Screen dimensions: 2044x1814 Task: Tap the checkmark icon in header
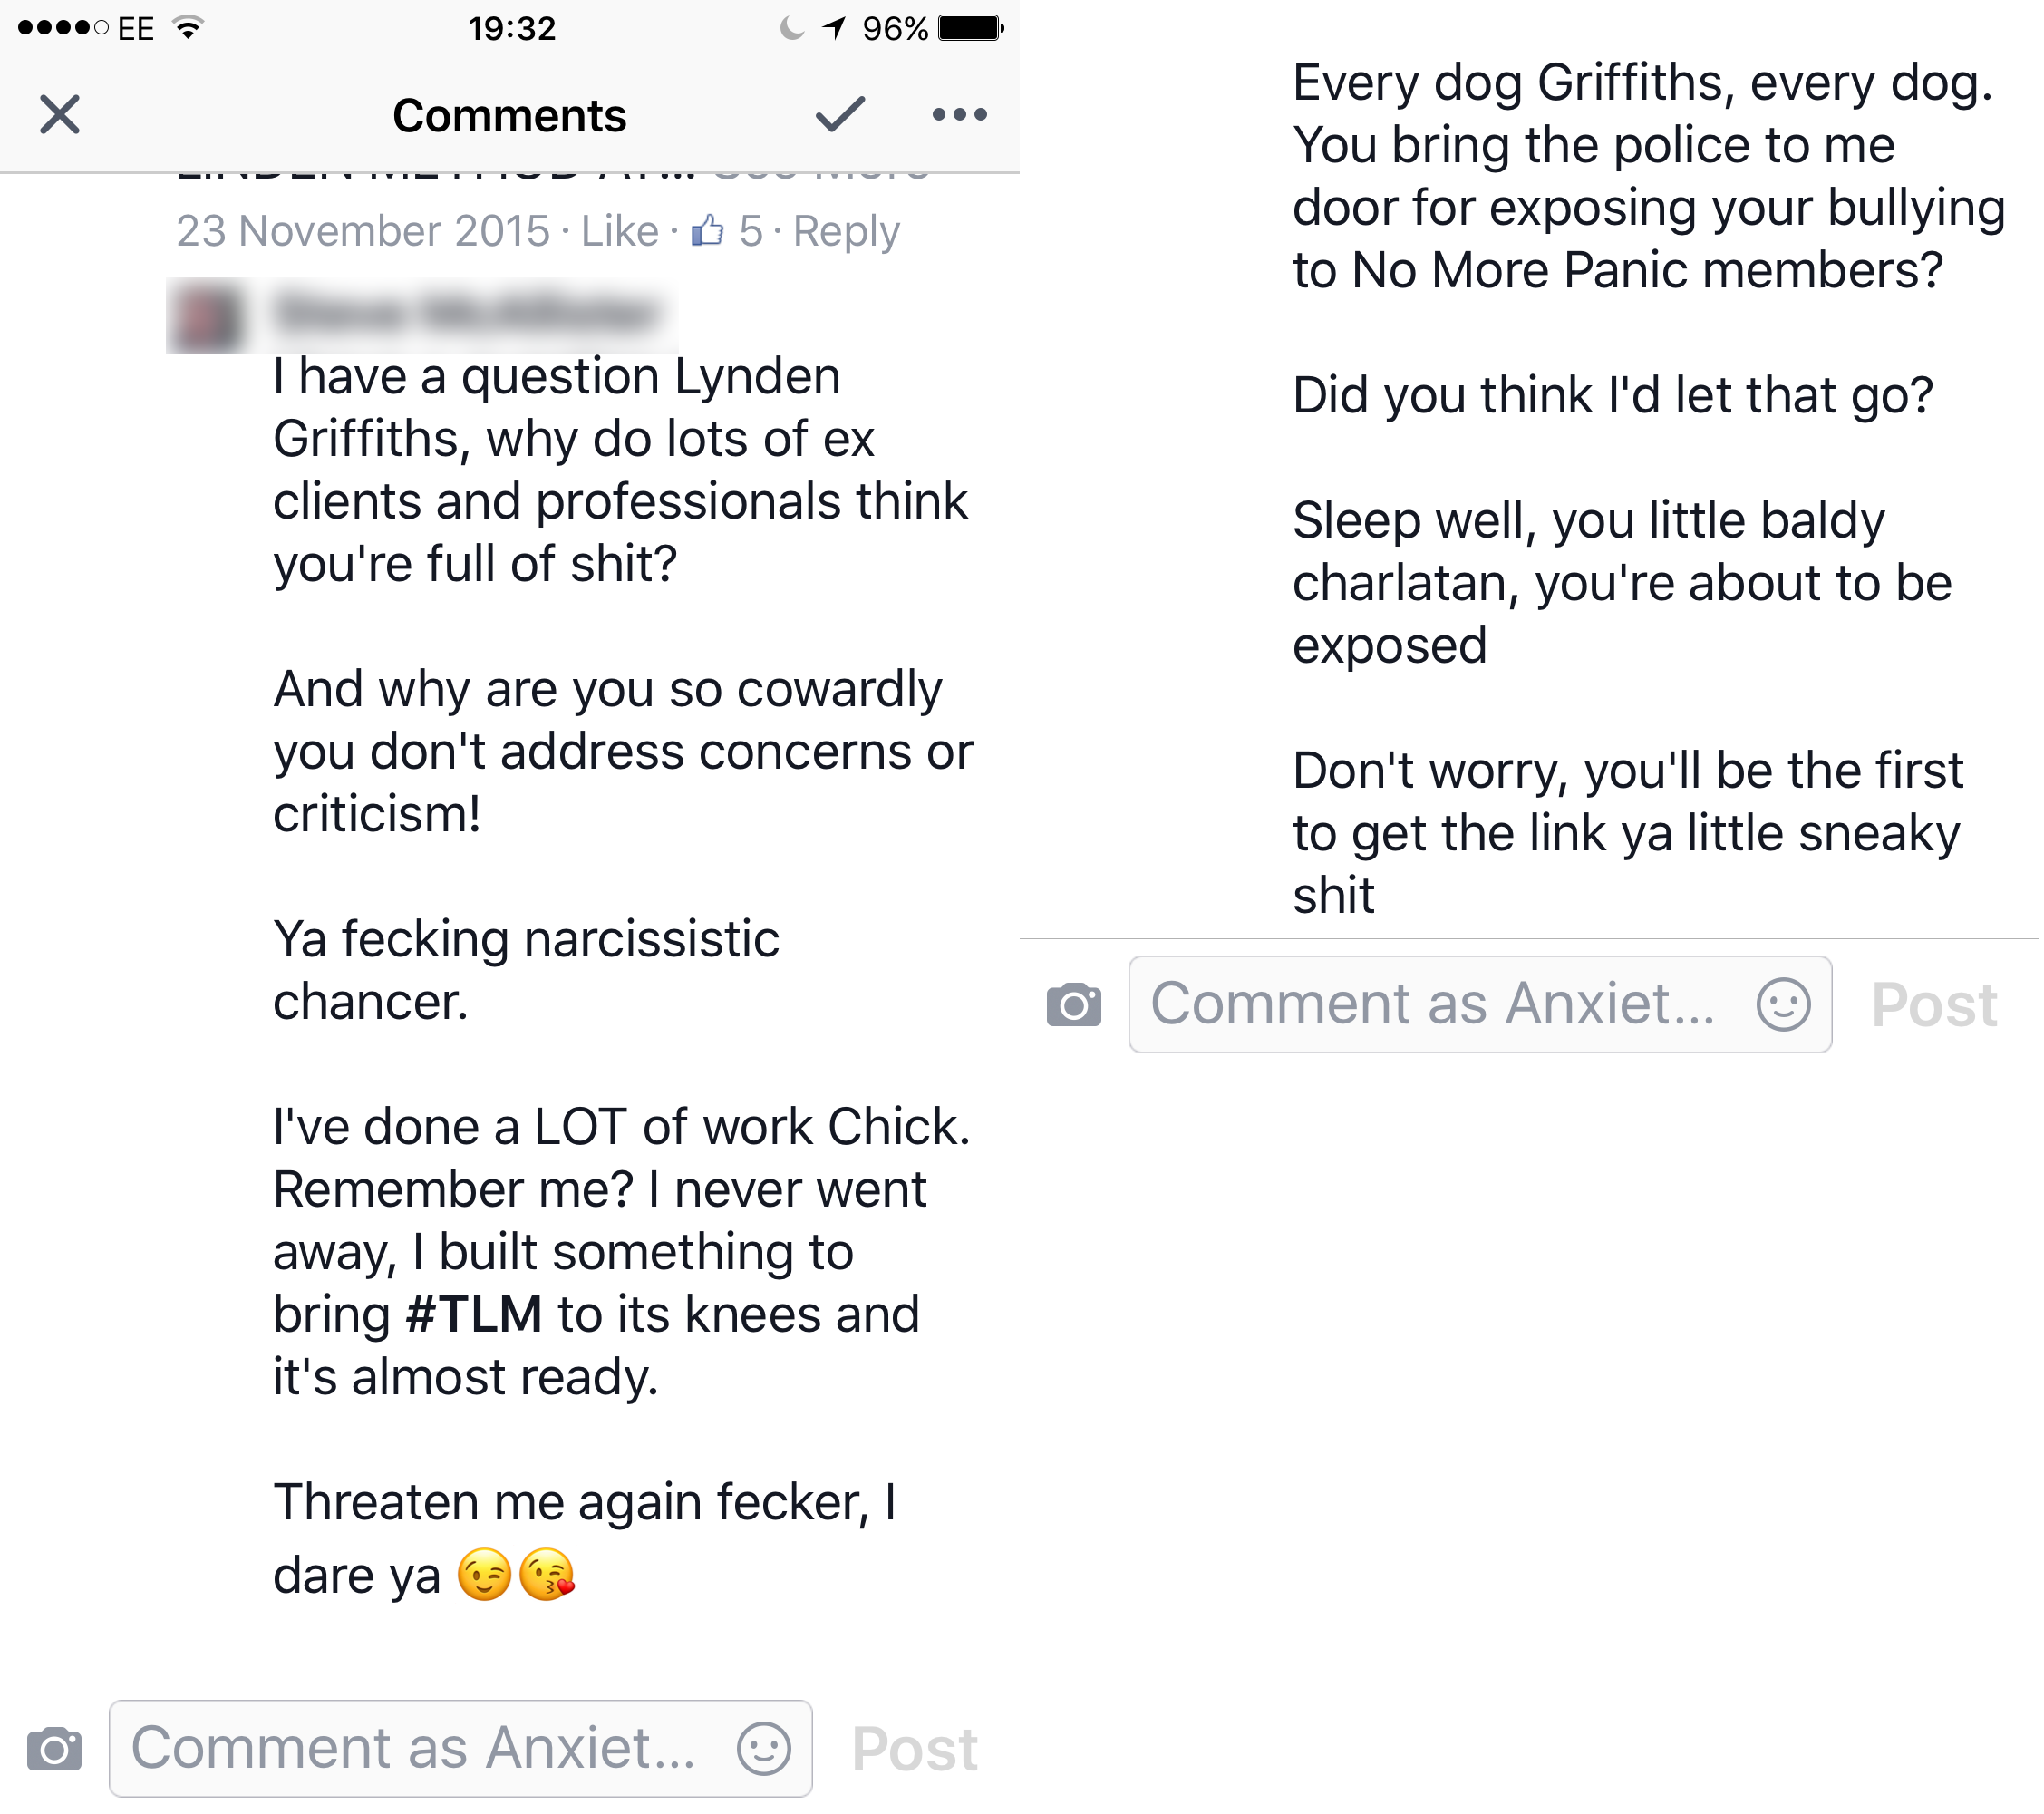(840, 115)
